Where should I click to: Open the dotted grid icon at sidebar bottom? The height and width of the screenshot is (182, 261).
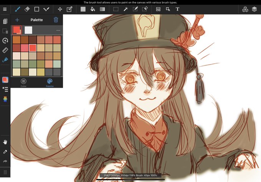pos(5,172)
